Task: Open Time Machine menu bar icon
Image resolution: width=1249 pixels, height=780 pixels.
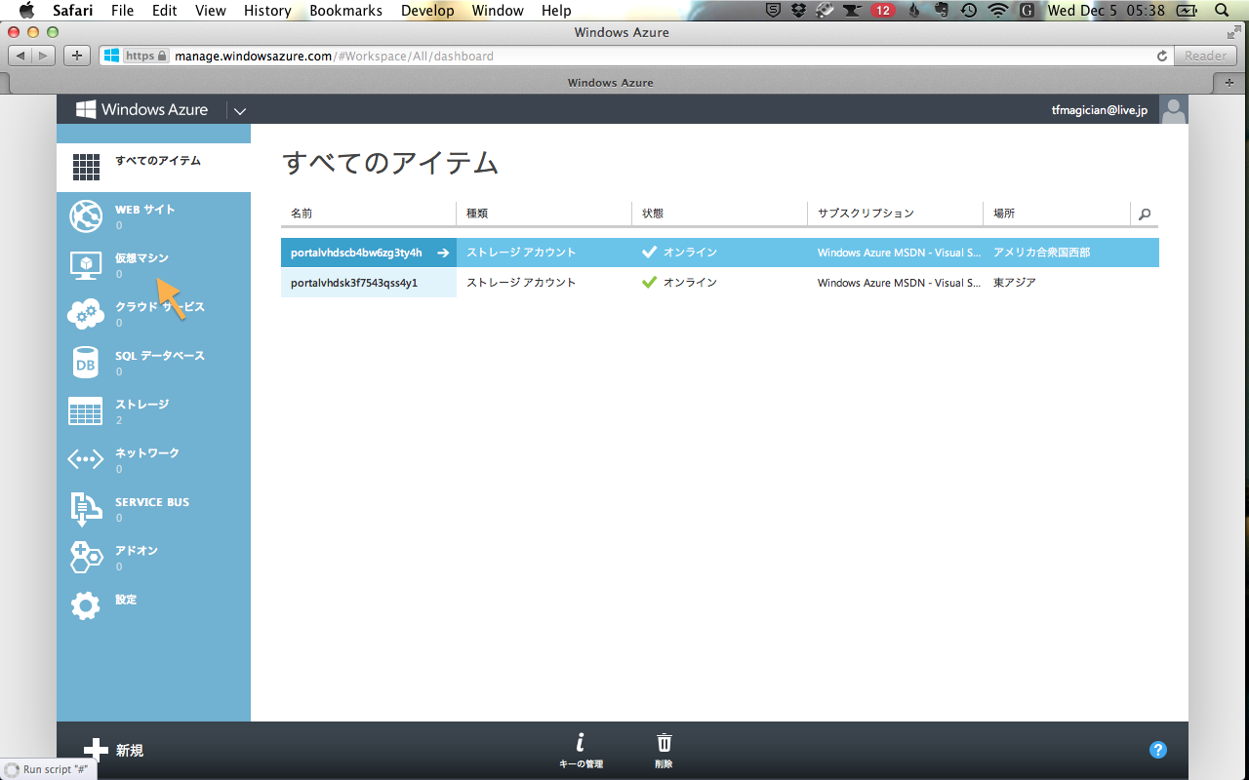Action: [x=969, y=11]
